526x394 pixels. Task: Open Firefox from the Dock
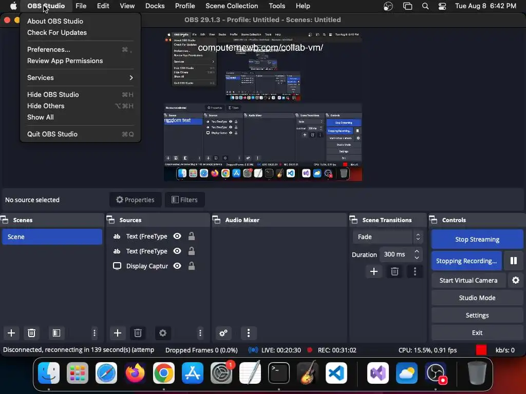[x=135, y=372]
